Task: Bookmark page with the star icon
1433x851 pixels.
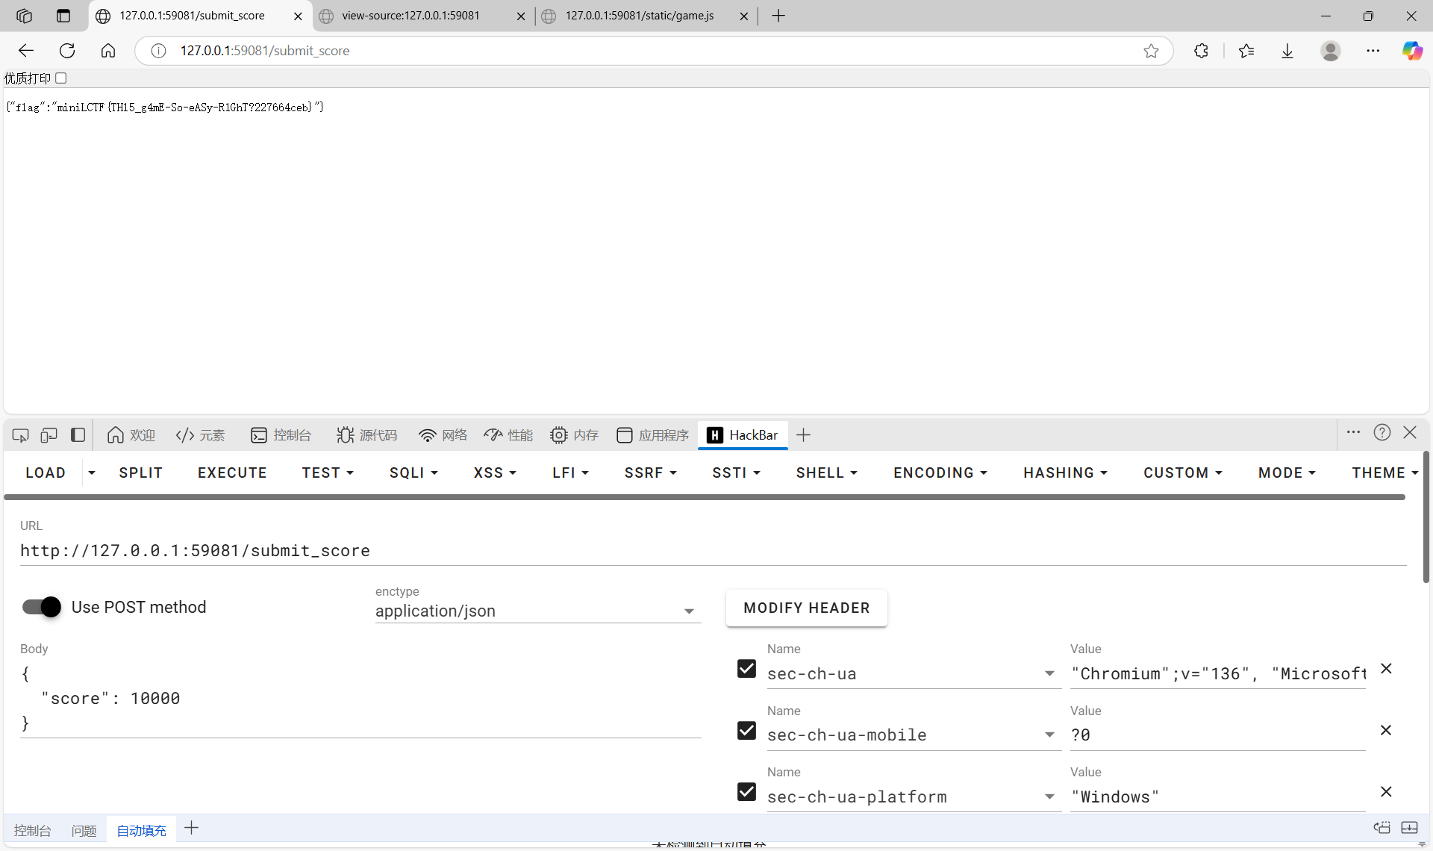Action: point(1151,51)
